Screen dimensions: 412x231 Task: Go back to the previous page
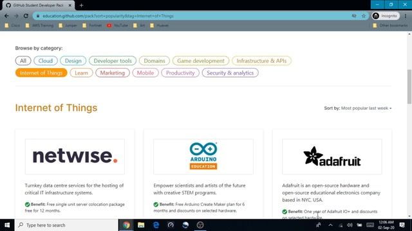6,16
